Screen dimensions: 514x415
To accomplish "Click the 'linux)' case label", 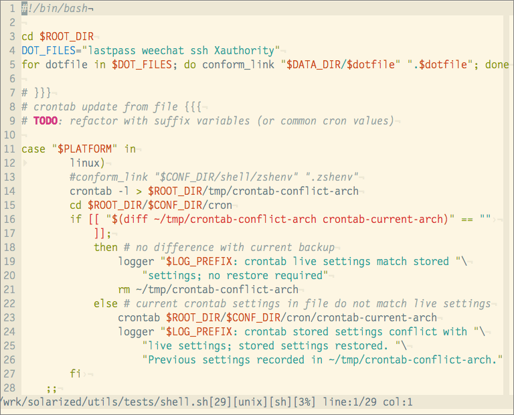I will [87, 163].
